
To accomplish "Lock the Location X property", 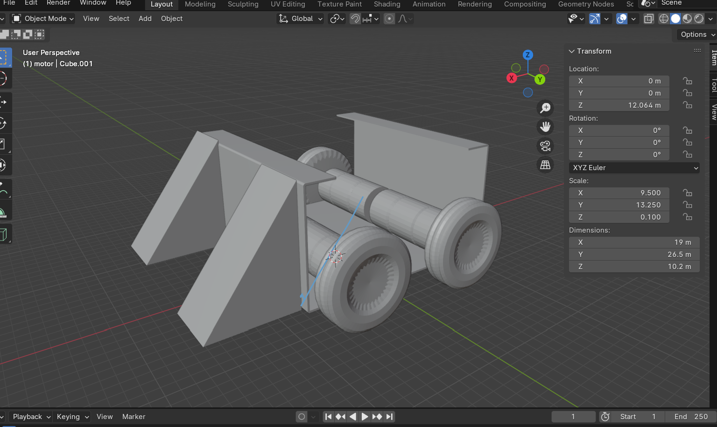I will pyautogui.click(x=687, y=81).
